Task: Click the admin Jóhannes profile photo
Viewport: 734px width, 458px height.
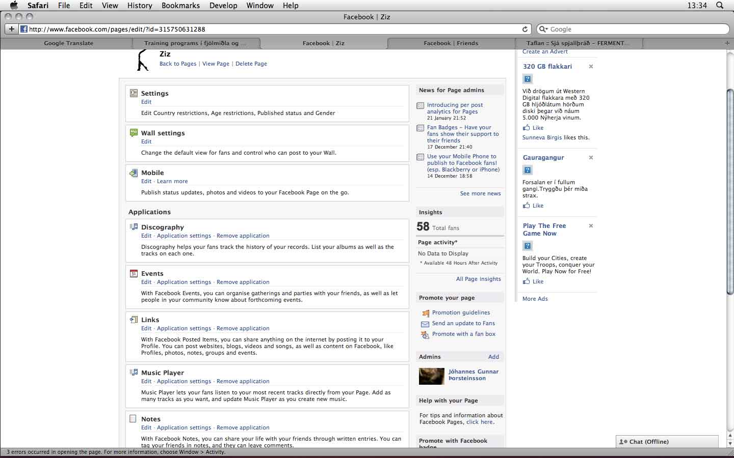Action: click(432, 376)
